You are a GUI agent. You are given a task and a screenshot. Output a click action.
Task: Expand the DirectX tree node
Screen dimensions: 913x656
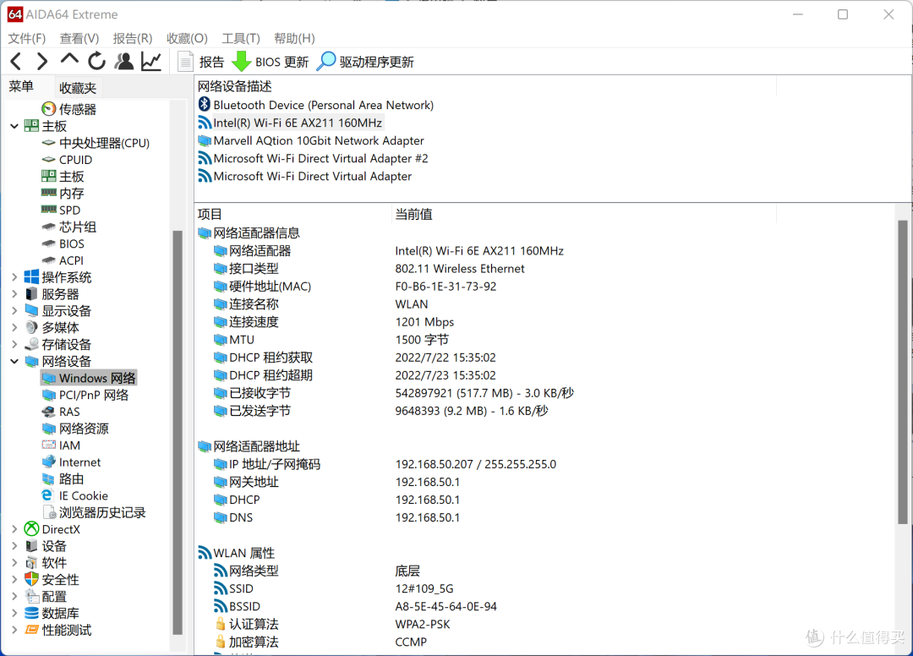pos(14,530)
